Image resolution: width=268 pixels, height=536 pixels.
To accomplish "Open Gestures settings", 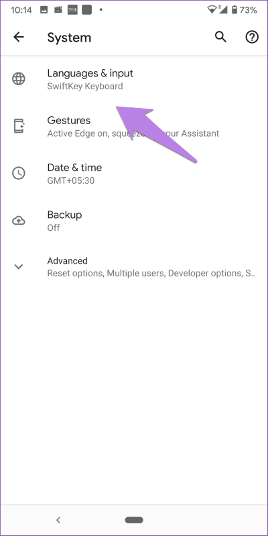I will pos(134,126).
